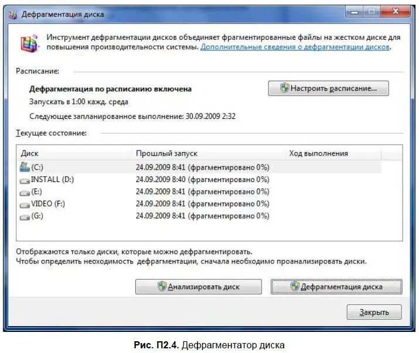Select the (C:) disk row
The height and width of the screenshot is (353, 419).
click(200, 167)
